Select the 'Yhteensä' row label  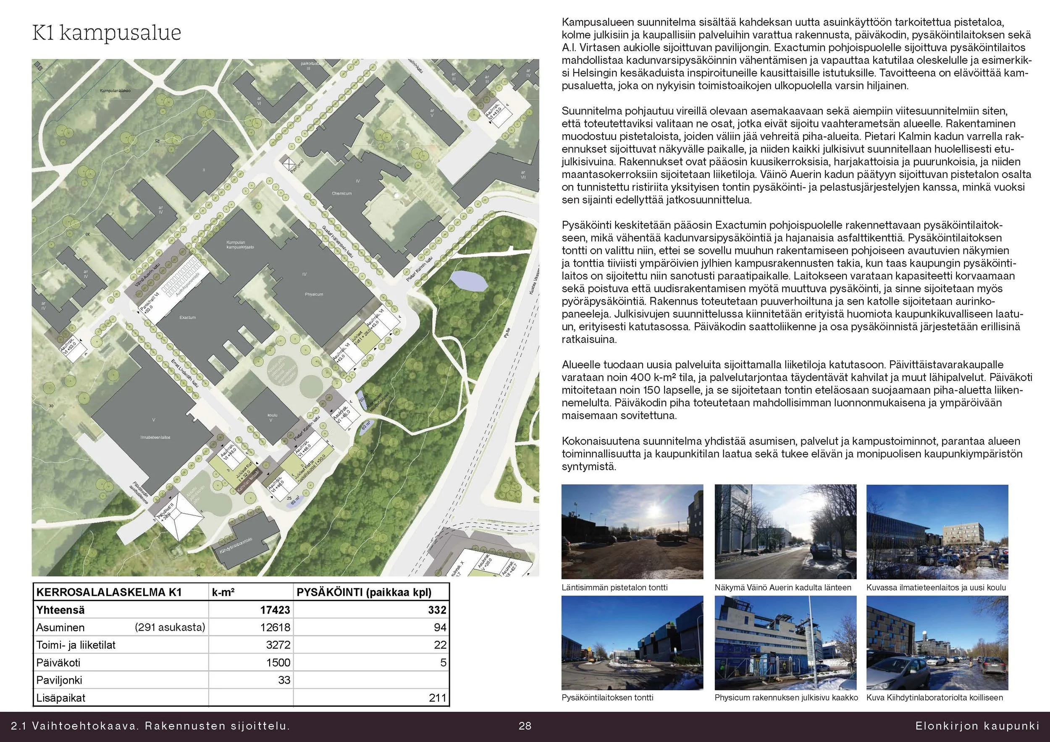60,610
